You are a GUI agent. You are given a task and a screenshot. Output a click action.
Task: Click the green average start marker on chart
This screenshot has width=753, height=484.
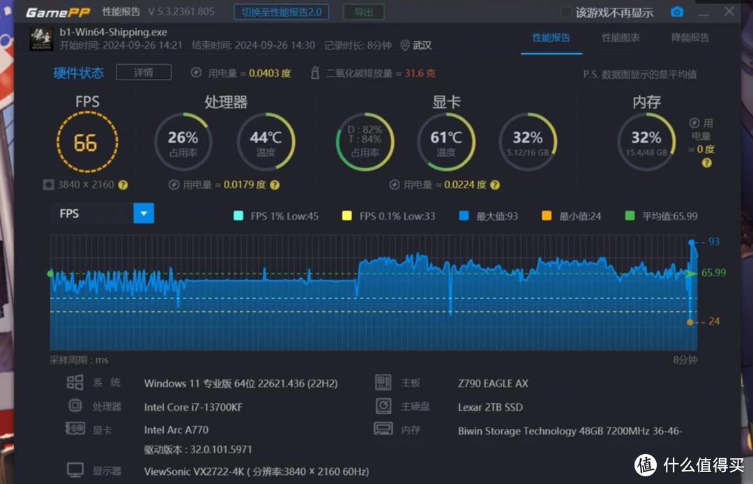50,273
